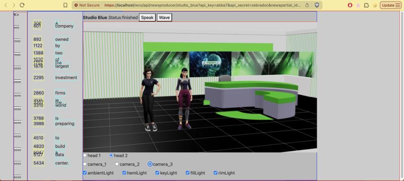Click the browser forward arrow

14,5
